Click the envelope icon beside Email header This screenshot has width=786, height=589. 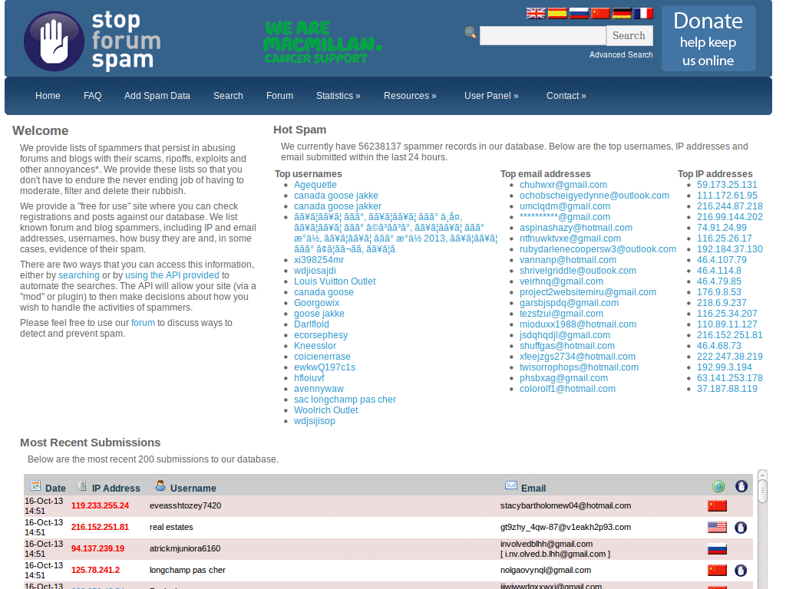(x=510, y=485)
